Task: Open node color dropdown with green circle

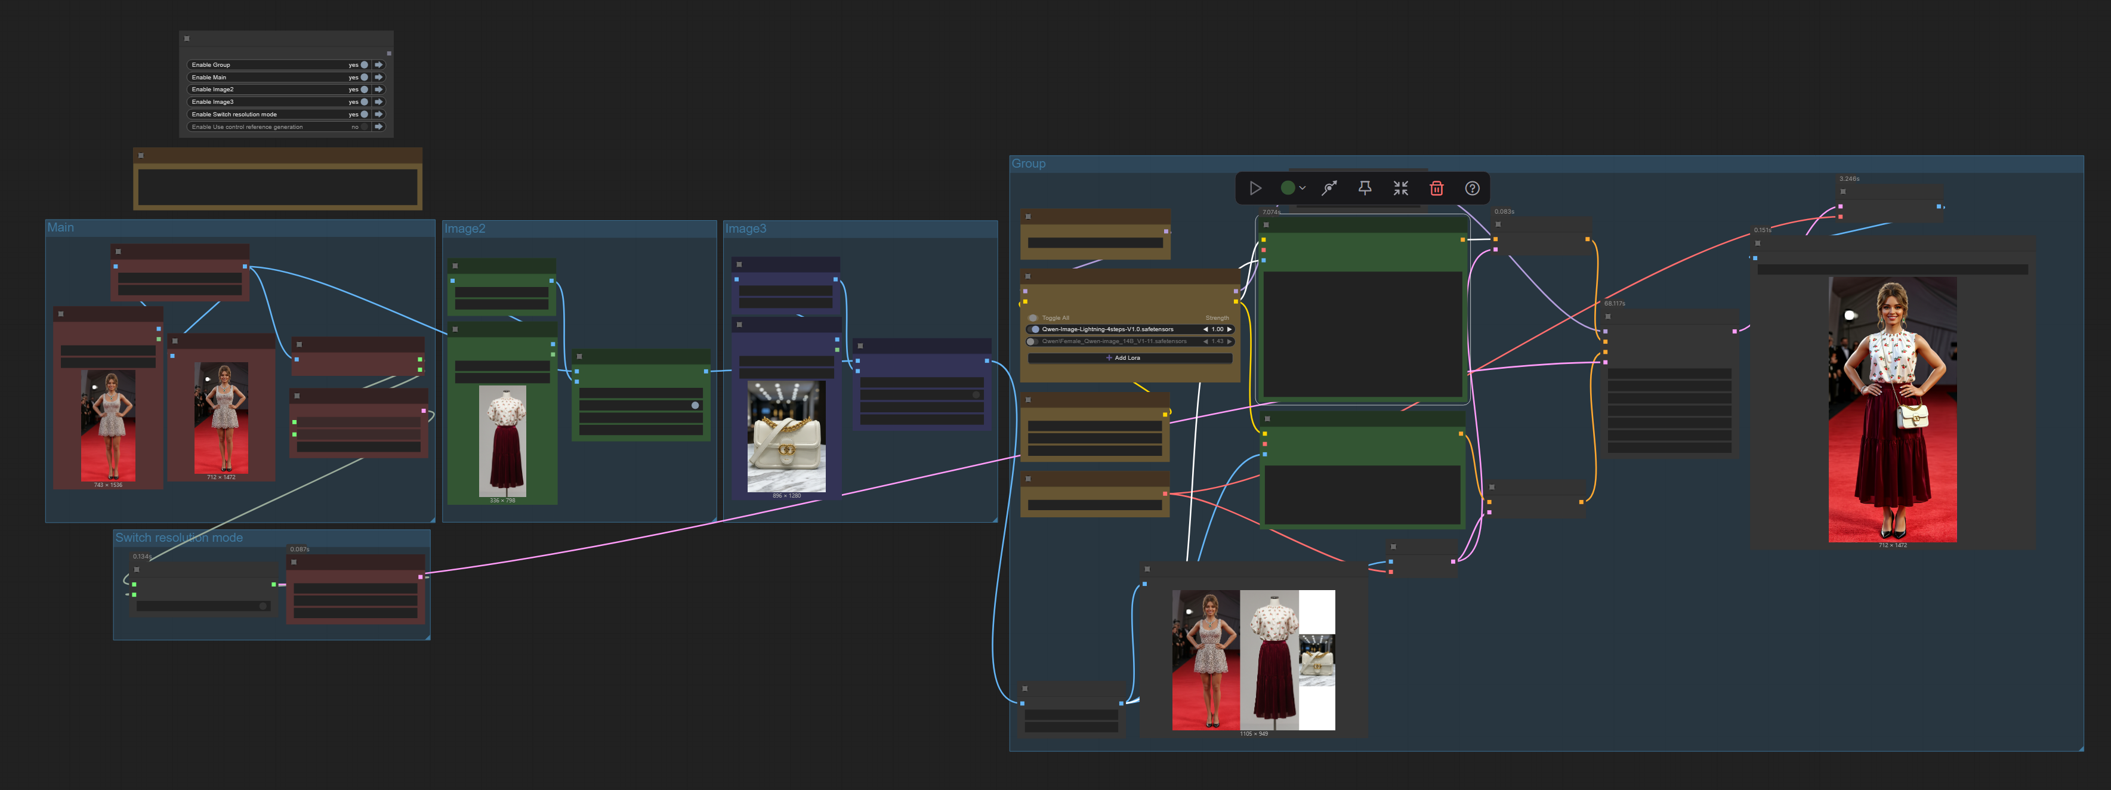Action: [x=1292, y=189]
